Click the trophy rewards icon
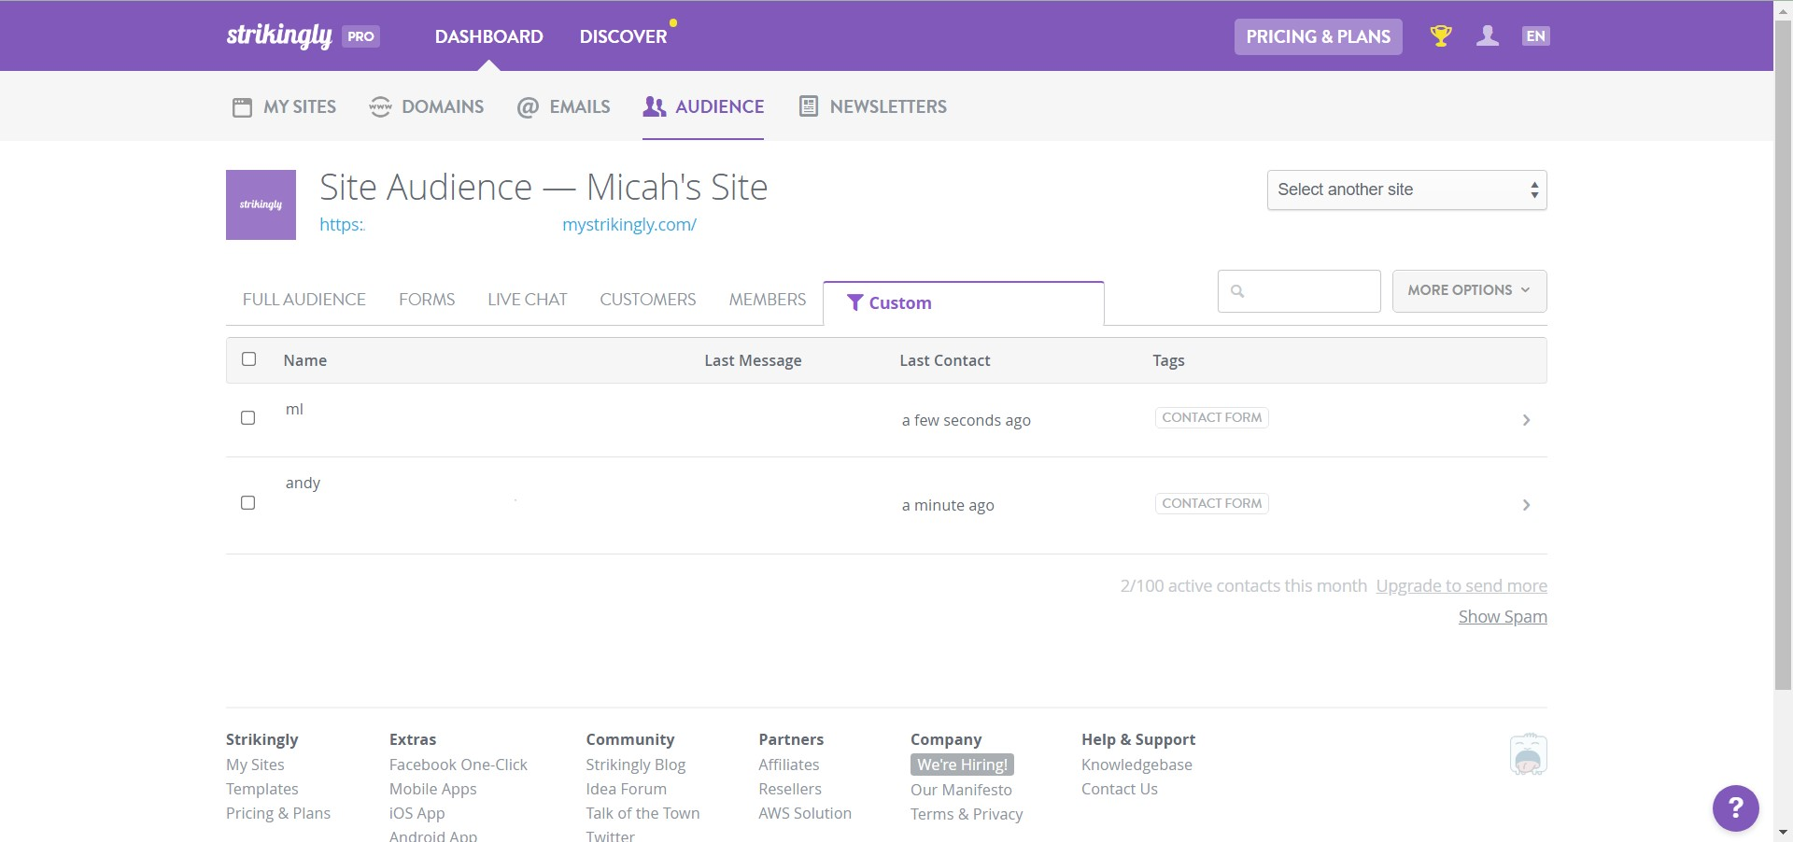 [1441, 36]
